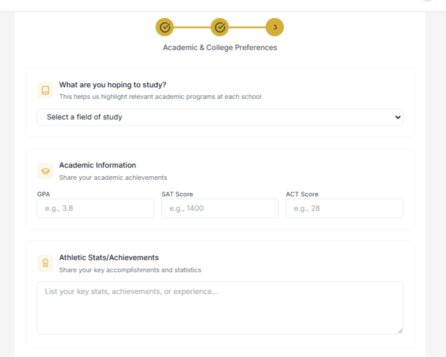
Task: Click the award ribbon Athletic Stats icon
Action: pyautogui.click(x=45, y=263)
